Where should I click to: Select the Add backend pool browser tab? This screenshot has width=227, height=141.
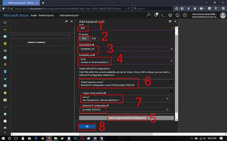pyautogui.click(x=21, y=3)
